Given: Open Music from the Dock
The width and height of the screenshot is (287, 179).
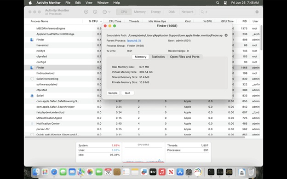Looking at the screenshot, I should click(x=162, y=172).
